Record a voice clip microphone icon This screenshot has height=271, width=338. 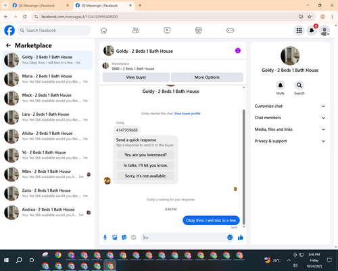click(x=105, y=237)
